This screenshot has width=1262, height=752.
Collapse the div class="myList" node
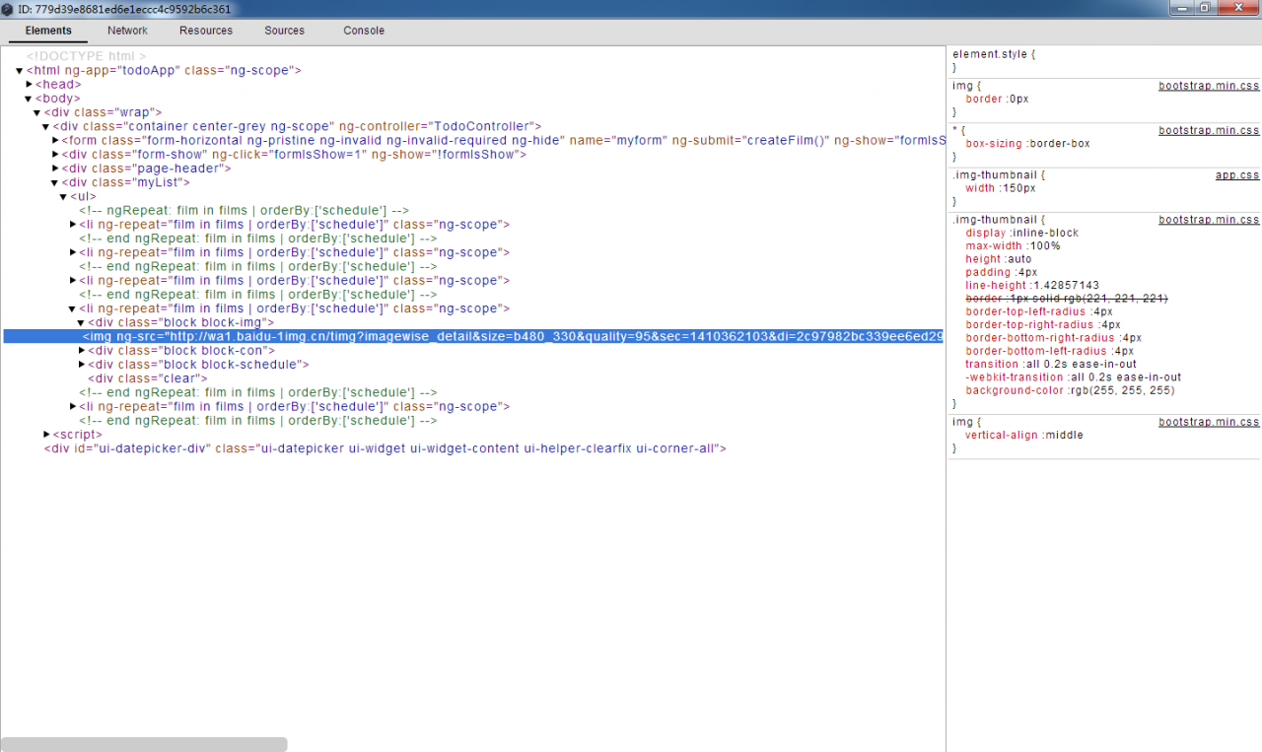[x=55, y=182]
